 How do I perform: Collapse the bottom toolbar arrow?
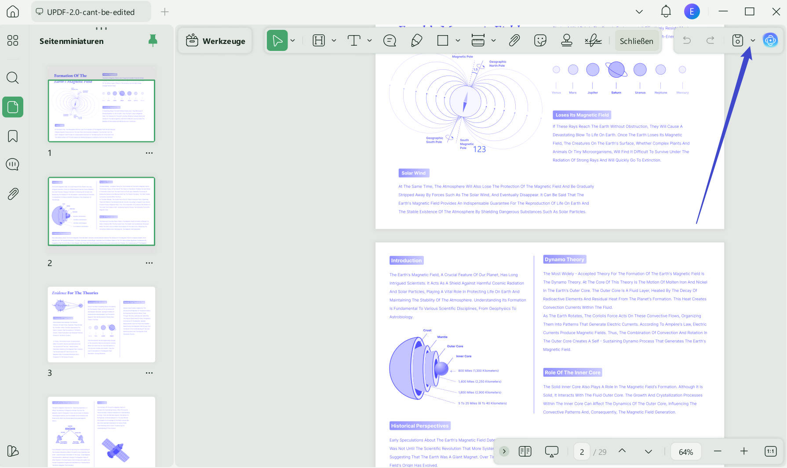tap(504, 451)
